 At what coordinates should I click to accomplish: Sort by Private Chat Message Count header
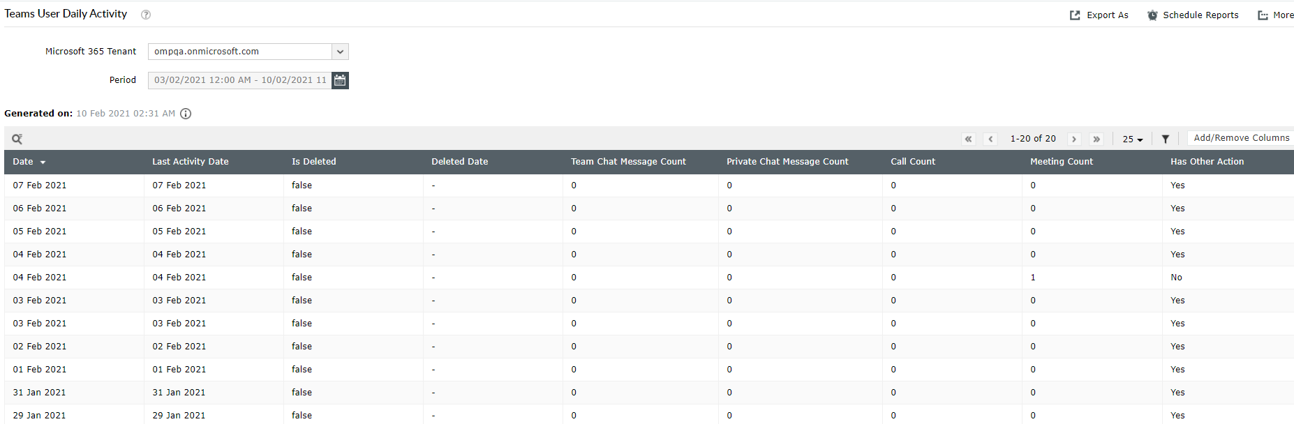pos(787,162)
